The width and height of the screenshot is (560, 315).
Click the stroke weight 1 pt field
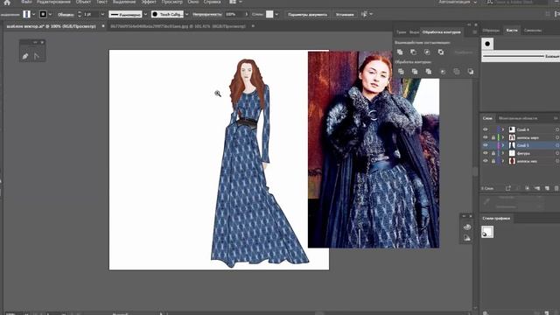point(91,14)
